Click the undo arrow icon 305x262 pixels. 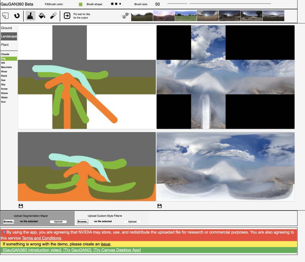pyautogui.click(x=17, y=16)
